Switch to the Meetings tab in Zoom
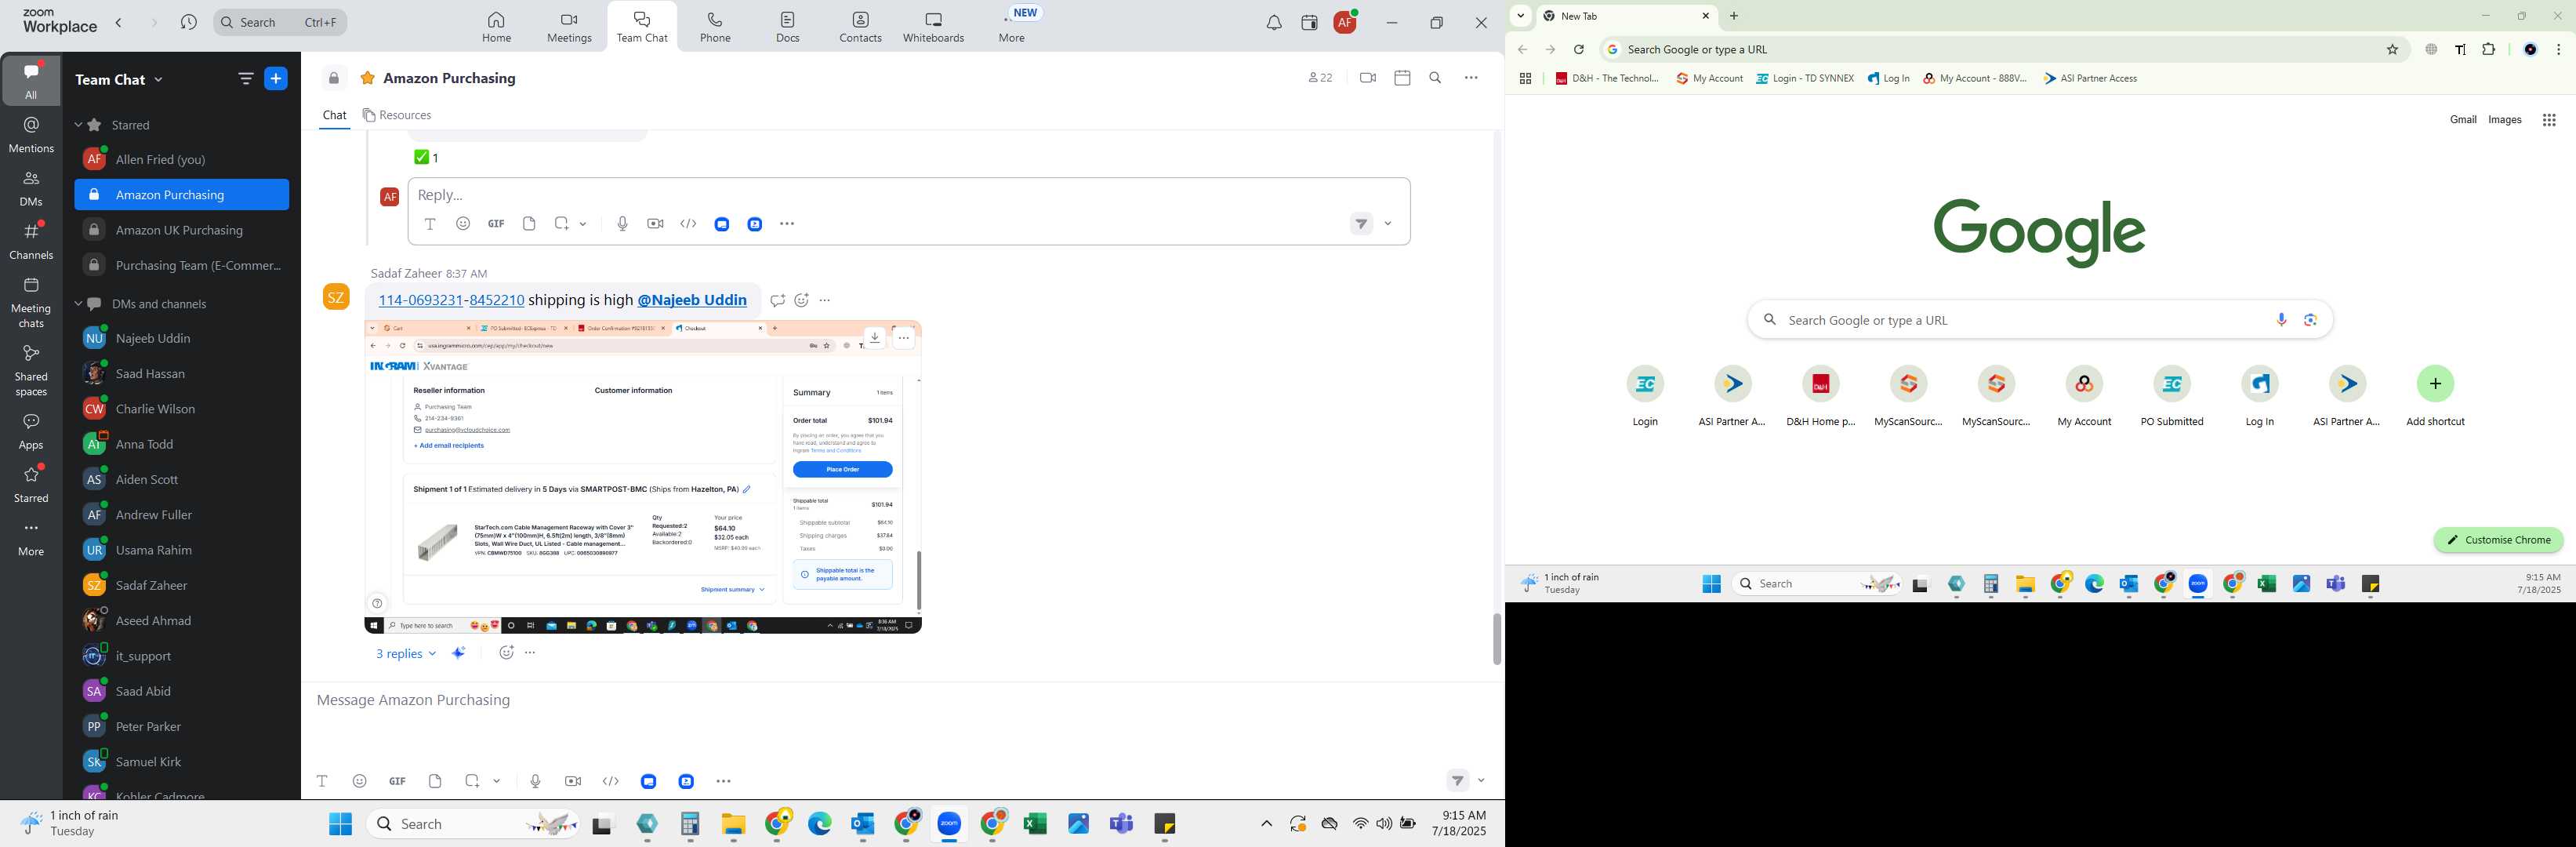This screenshot has height=847, width=2576. pyautogui.click(x=569, y=27)
